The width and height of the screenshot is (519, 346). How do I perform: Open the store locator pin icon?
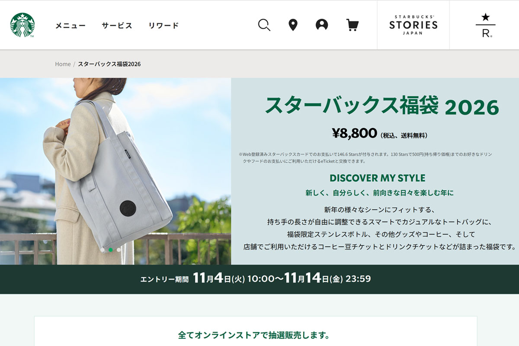point(293,25)
